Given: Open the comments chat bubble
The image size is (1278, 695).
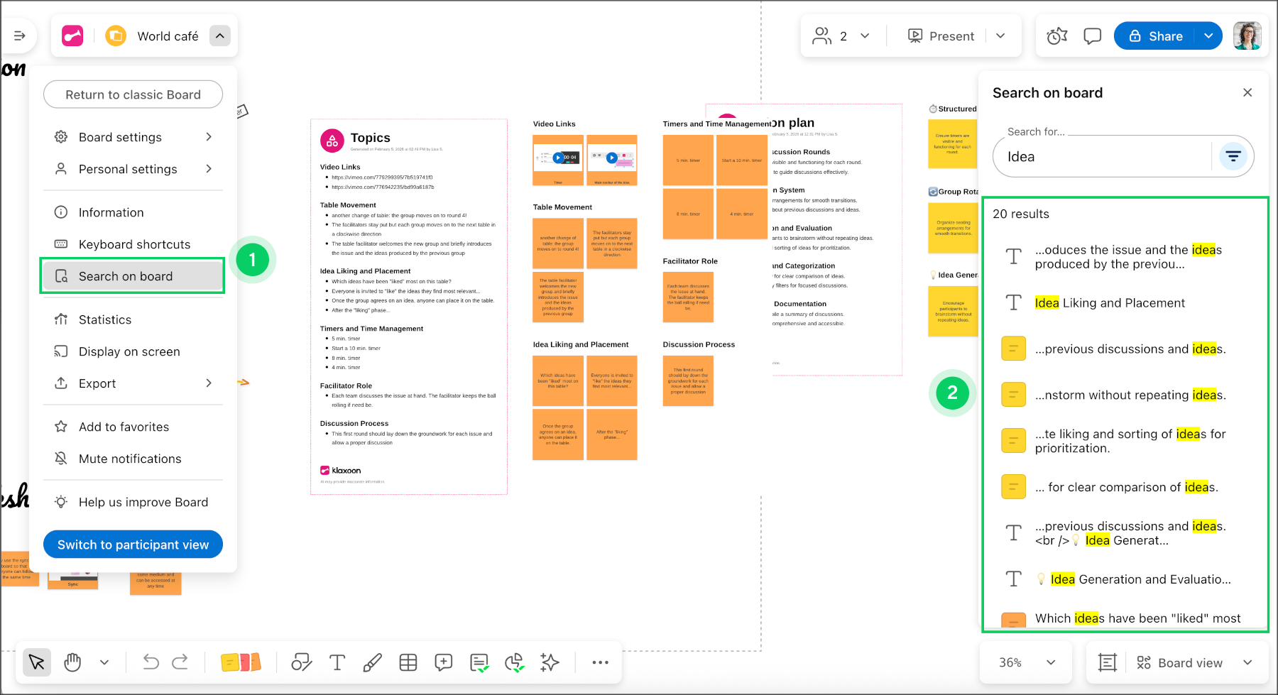Looking at the screenshot, I should coord(1092,36).
